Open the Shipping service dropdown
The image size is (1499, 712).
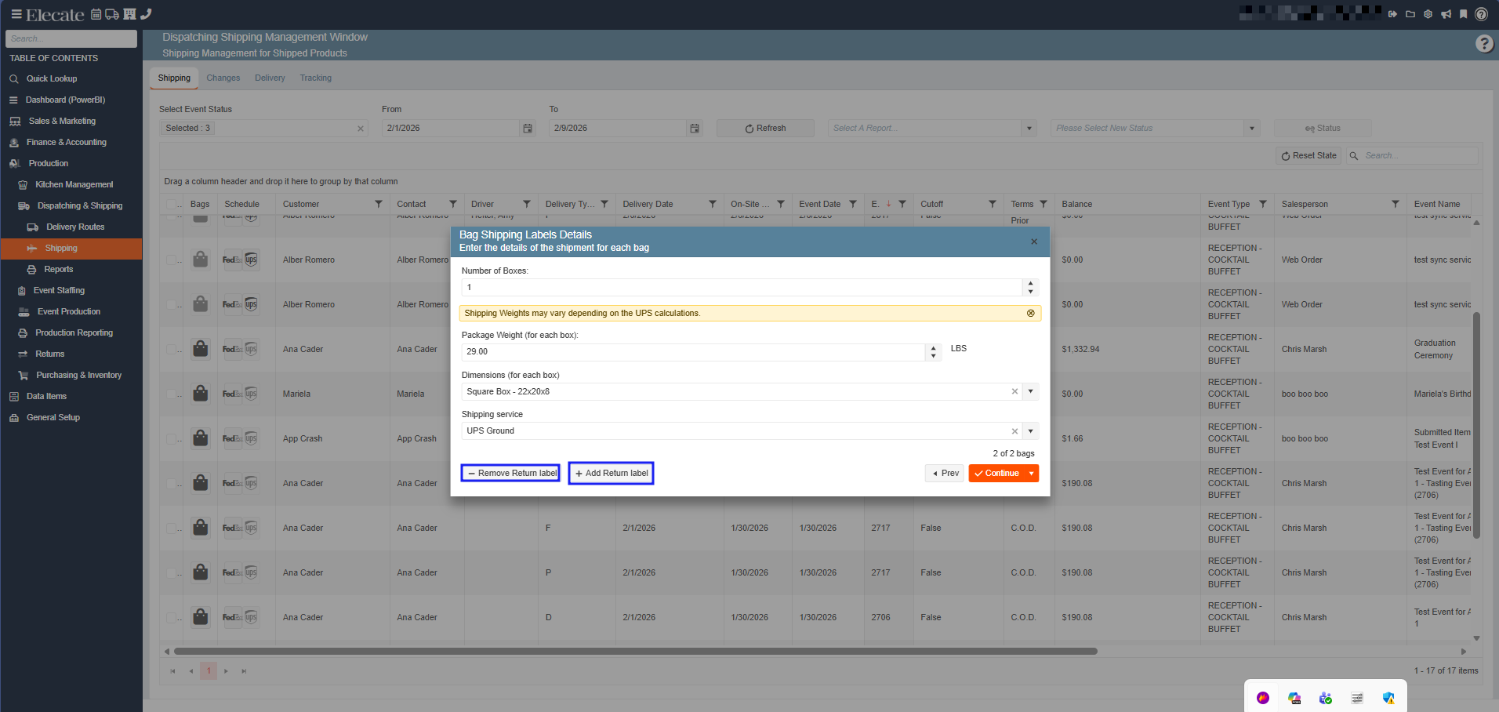[x=1031, y=430]
